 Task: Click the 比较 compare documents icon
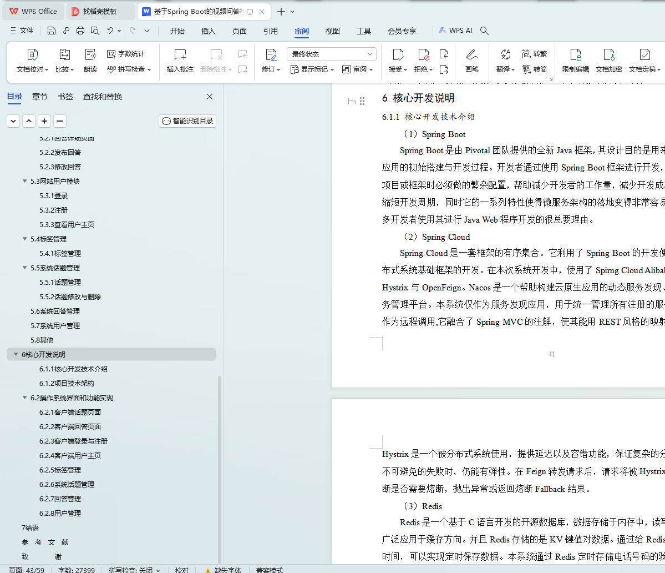pyautogui.click(x=64, y=54)
